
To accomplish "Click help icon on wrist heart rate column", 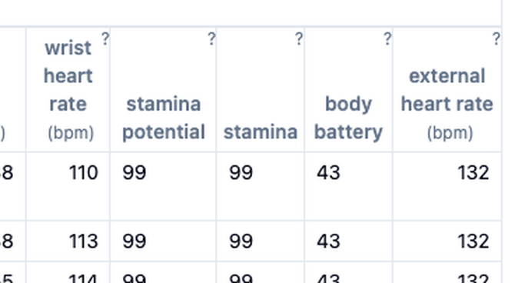I will tap(105, 38).
